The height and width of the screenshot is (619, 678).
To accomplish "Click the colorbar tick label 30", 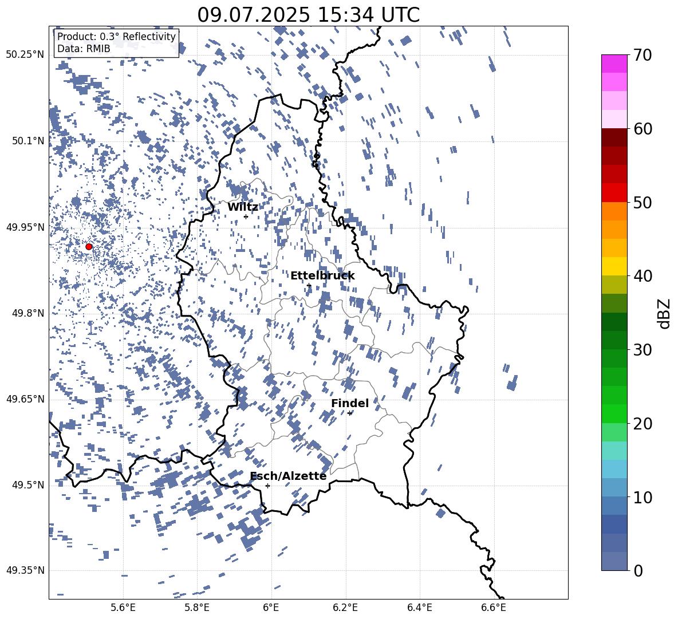I will (643, 349).
